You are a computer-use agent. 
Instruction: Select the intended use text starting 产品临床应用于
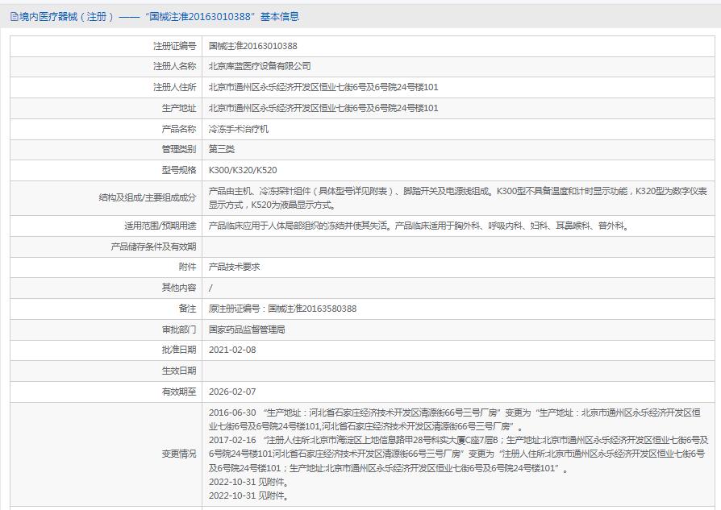[419, 226]
